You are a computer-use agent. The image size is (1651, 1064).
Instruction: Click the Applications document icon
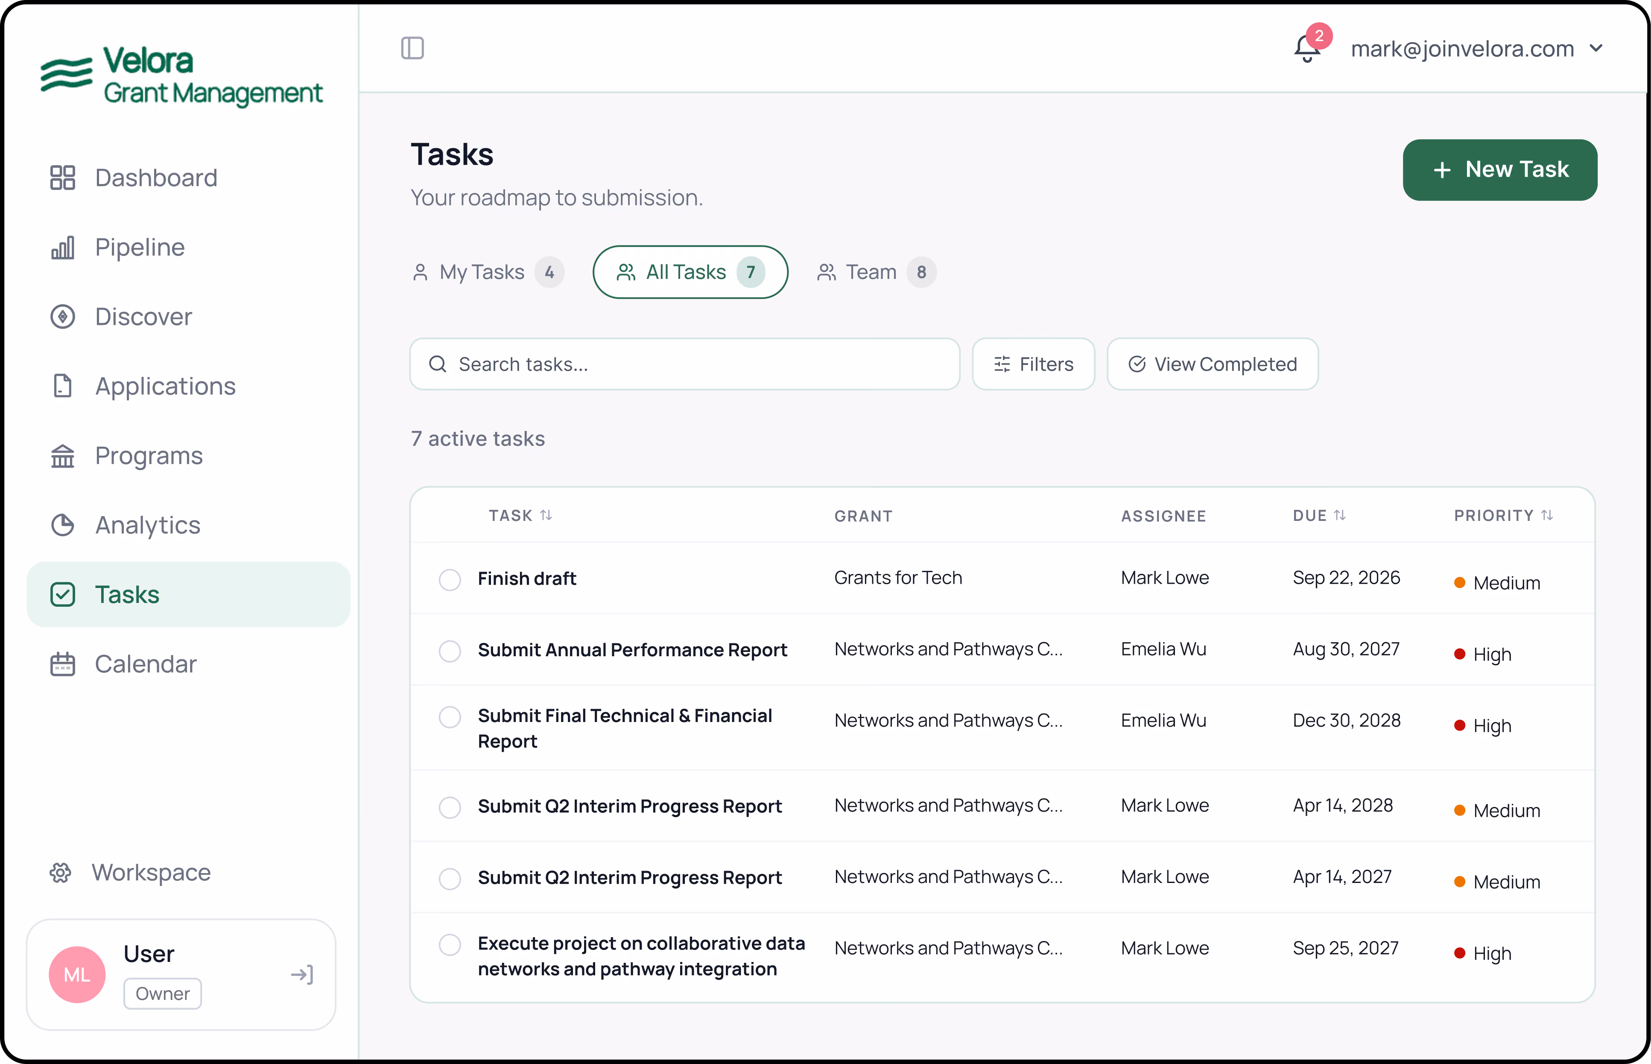tap(63, 386)
